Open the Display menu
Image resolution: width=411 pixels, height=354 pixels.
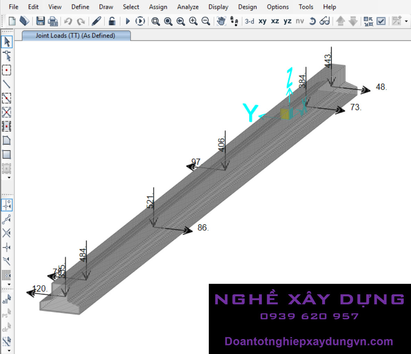[218, 7]
